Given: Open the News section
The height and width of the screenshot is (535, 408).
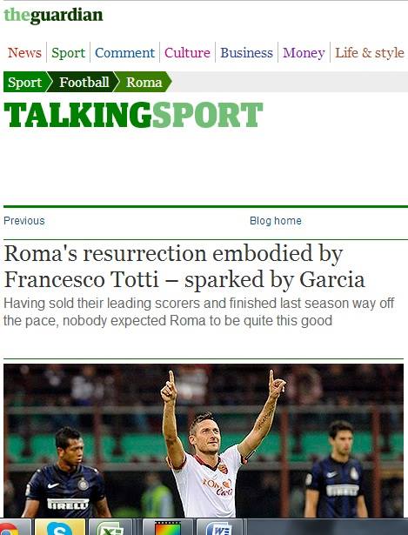Looking at the screenshot, I should [x=24, y=52].
